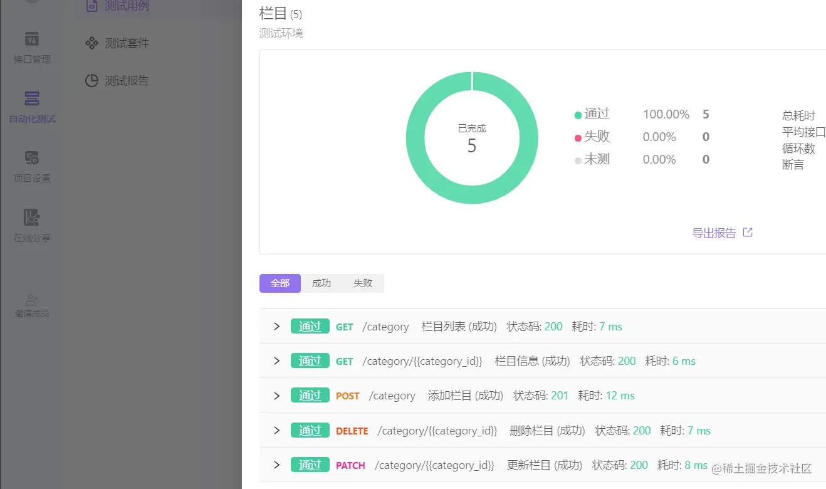The image size is (826, 489).
Task: Click the 通过 green legend dot
Action: coord(578,115)
